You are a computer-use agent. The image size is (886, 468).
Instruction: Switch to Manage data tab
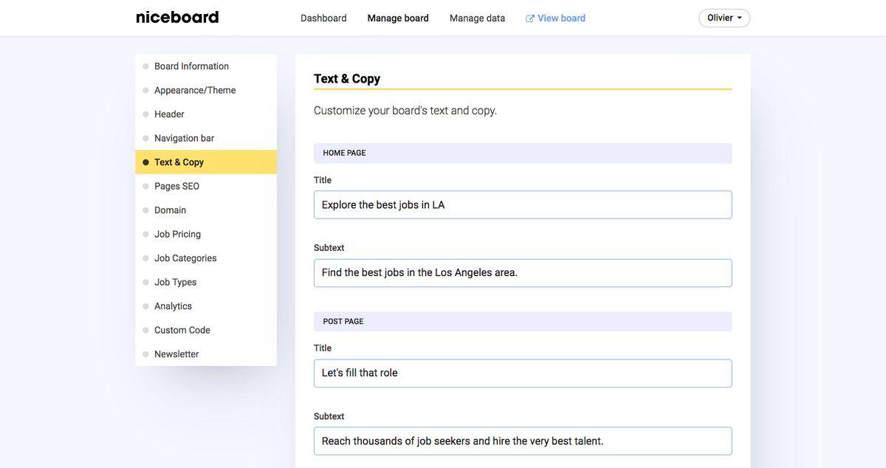tap(477, 18)
